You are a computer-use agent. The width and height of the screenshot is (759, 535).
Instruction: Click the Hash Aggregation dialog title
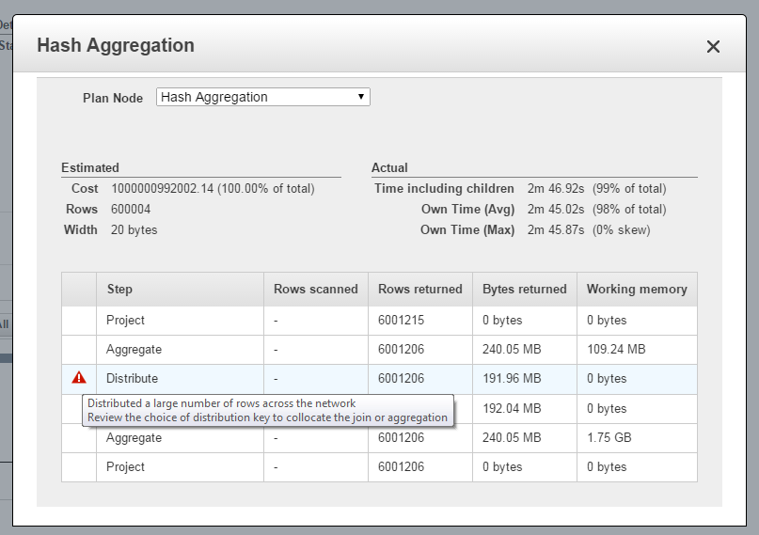(116, 45)
